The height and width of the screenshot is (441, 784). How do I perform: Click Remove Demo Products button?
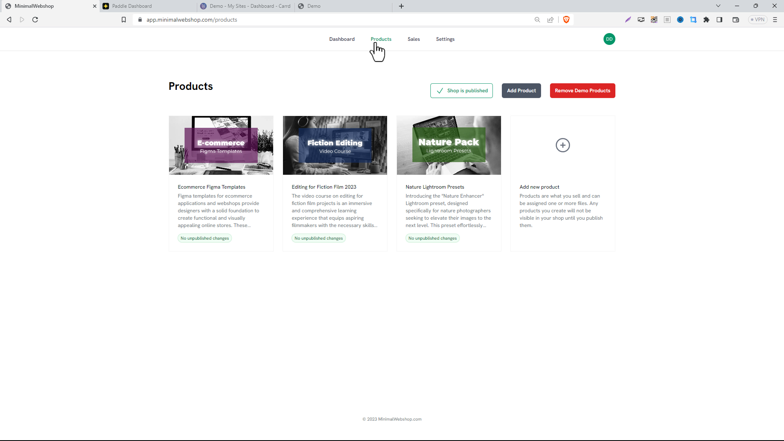click(583, 91)
